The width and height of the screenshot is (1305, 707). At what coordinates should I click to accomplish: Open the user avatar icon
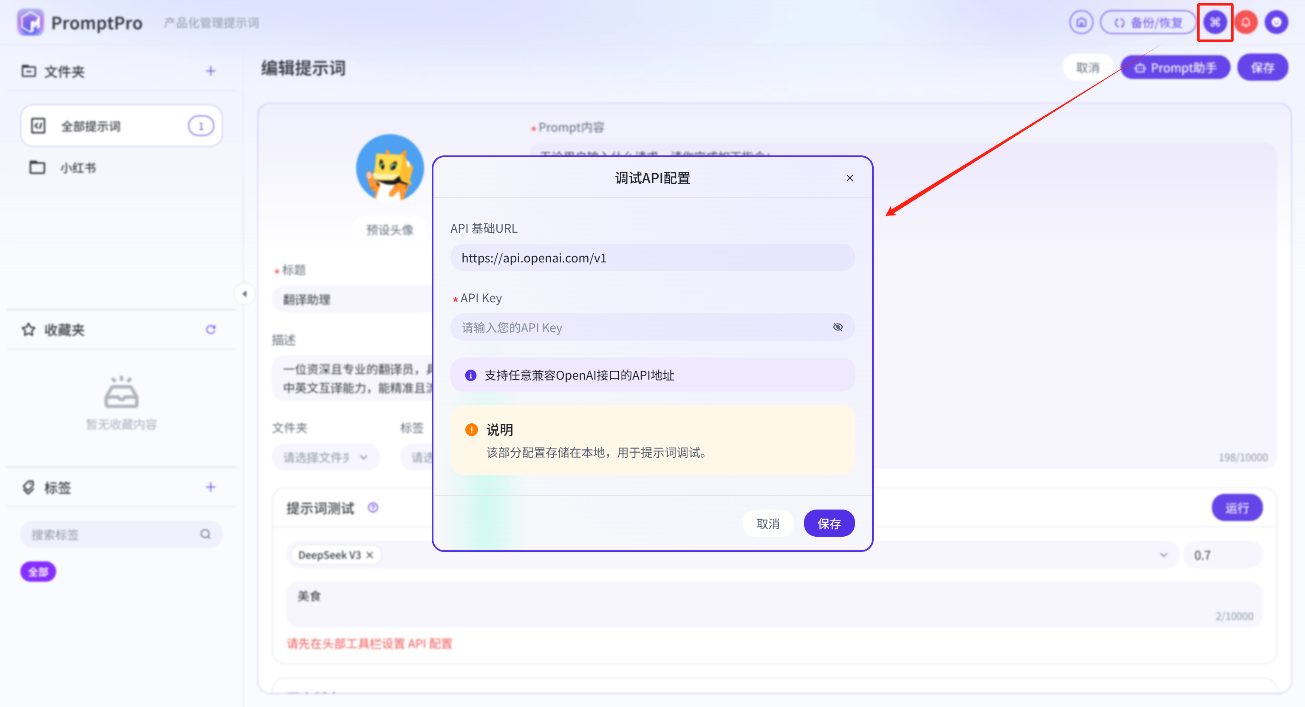click(x=1276, y=23)
